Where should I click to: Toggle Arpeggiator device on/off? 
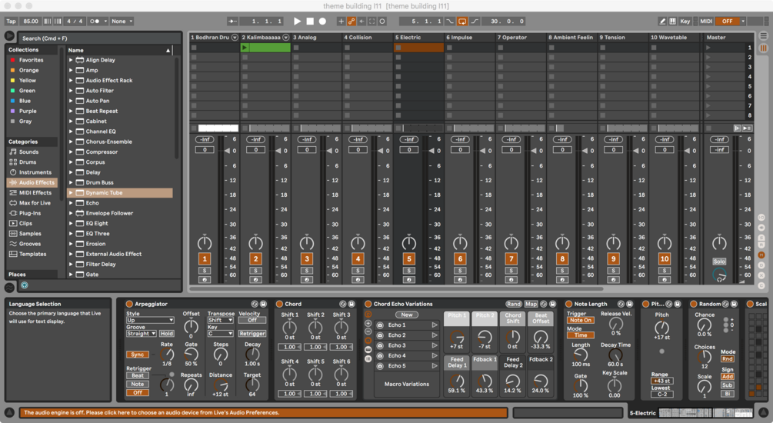point(130,305)
